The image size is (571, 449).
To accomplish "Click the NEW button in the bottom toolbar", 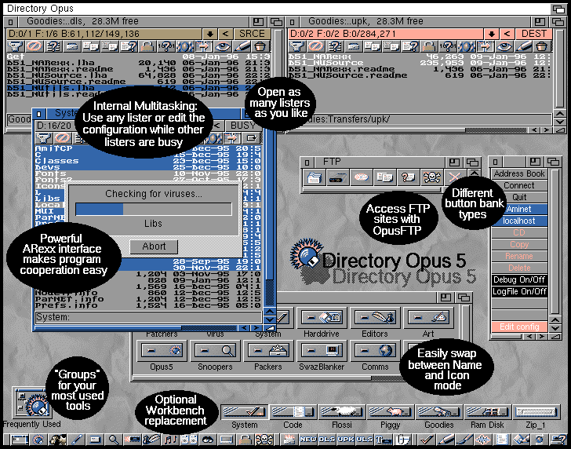I will [307, 440].
